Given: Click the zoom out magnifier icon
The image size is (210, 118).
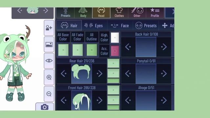Looking at the screenshot, I should 49,94.
